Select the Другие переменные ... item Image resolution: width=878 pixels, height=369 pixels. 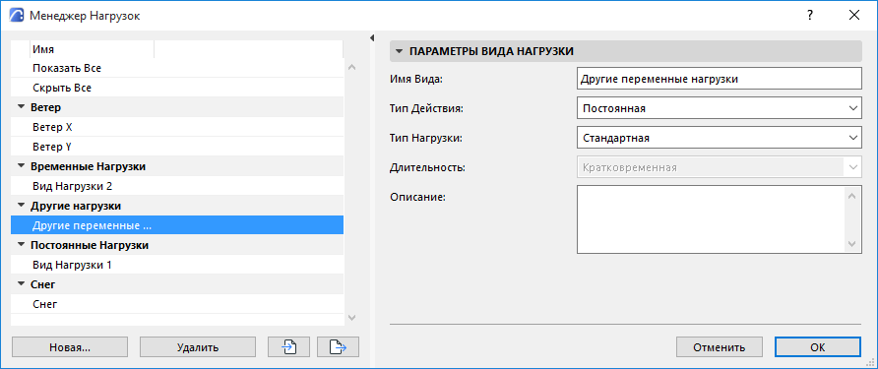pyautogui.click(x=177, y=225)
